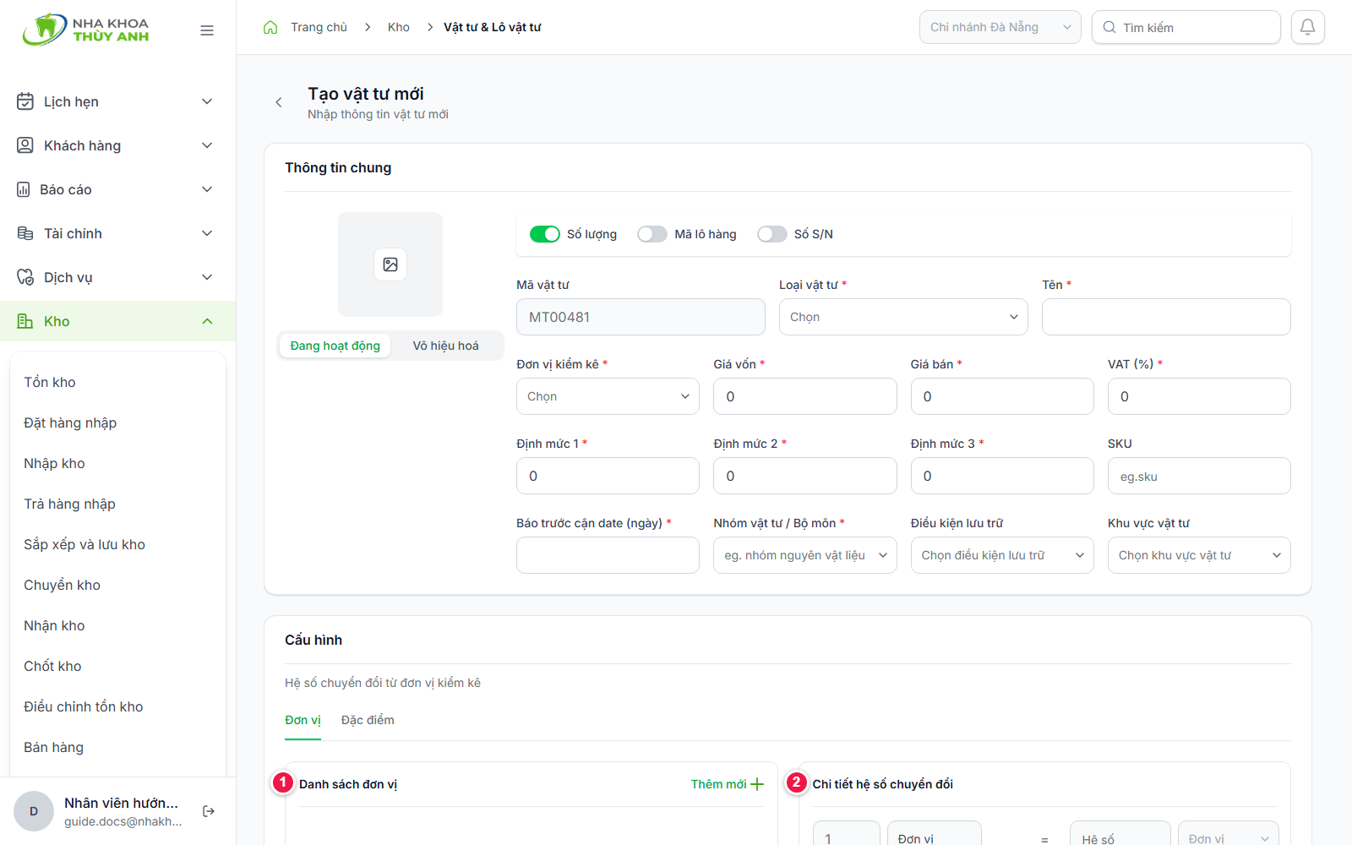Open the Loại vật tư dropdown
The width and height of the screenshot is (1352, 845).
(x=903, y=317)
